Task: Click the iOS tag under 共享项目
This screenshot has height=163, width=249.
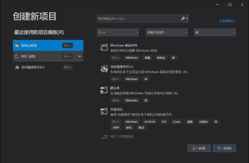Action: pyautogui.click(x=164, y=122)
